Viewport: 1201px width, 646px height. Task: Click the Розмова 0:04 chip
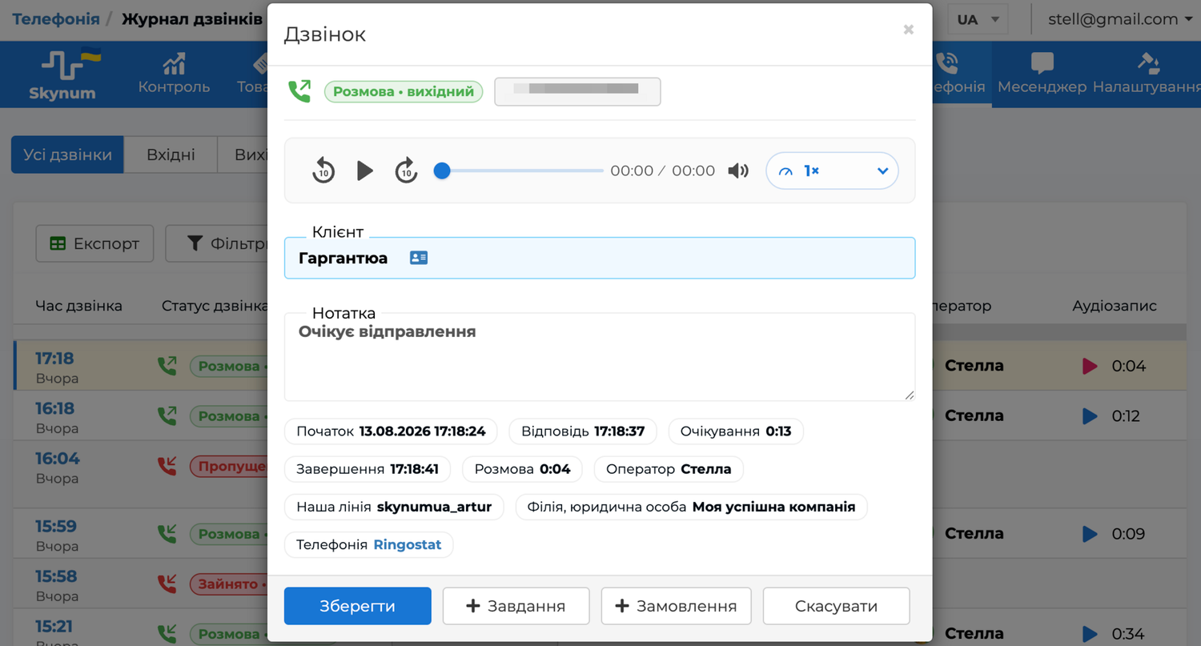[x=522, y=469]
